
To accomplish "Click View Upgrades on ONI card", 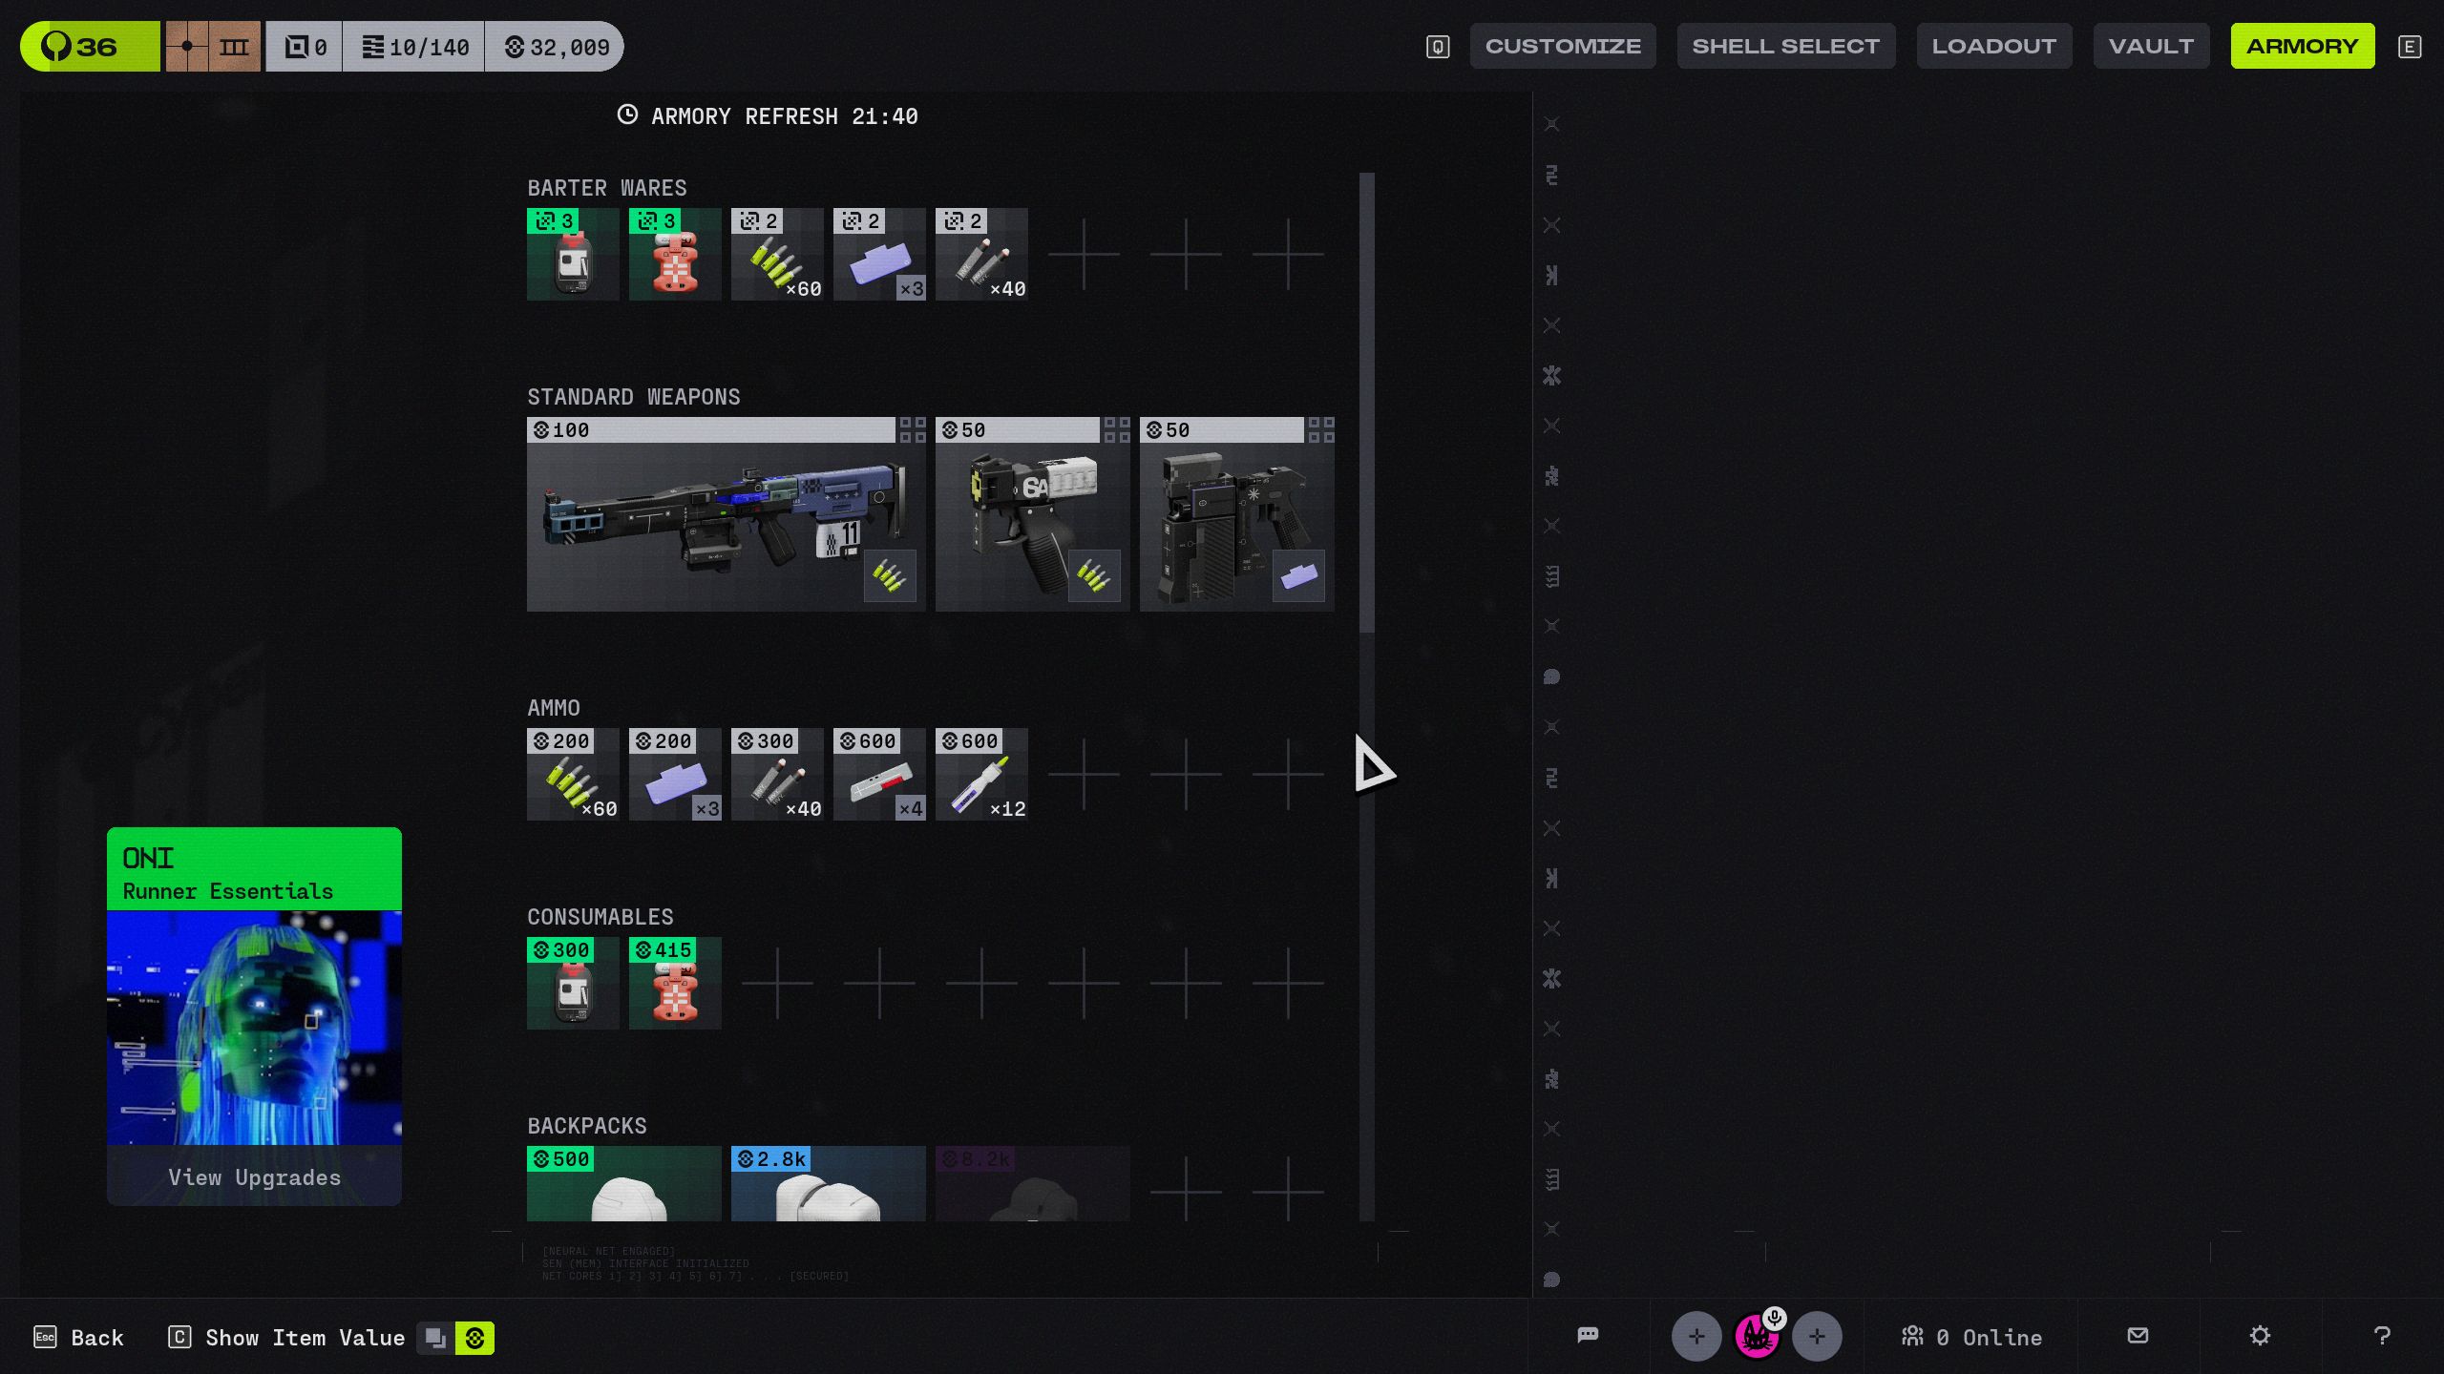I will click(x=254, y=1176).
